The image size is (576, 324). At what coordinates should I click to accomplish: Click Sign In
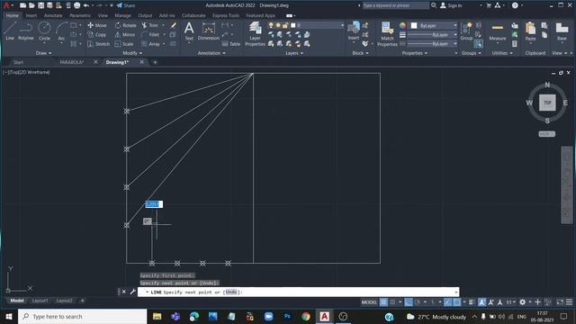click(x=451, y=5)
